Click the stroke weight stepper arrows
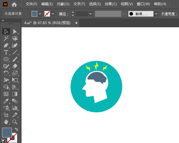This screenshot has height=143, width=179. coord(73,14)
